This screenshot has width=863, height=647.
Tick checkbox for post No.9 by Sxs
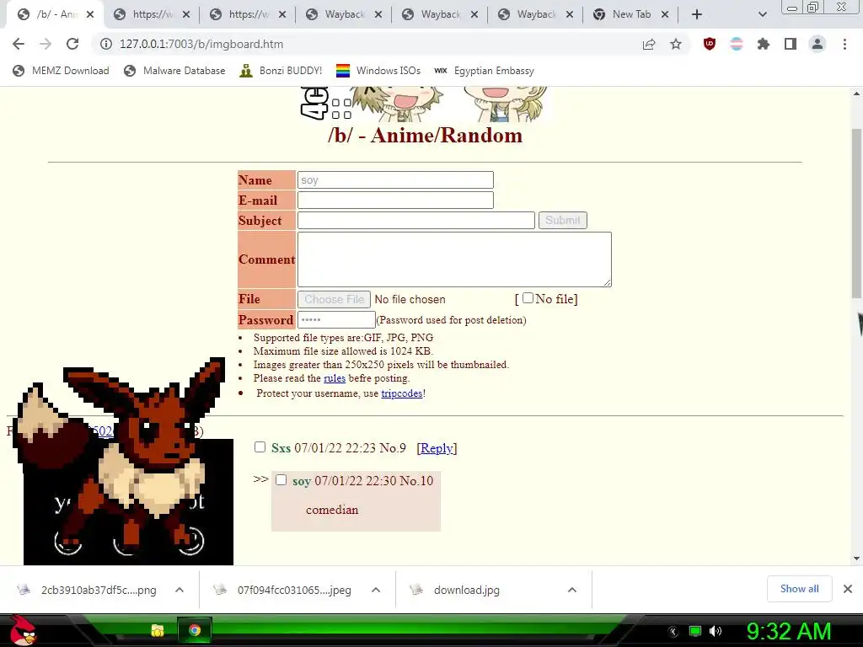[x=260, y=447]
